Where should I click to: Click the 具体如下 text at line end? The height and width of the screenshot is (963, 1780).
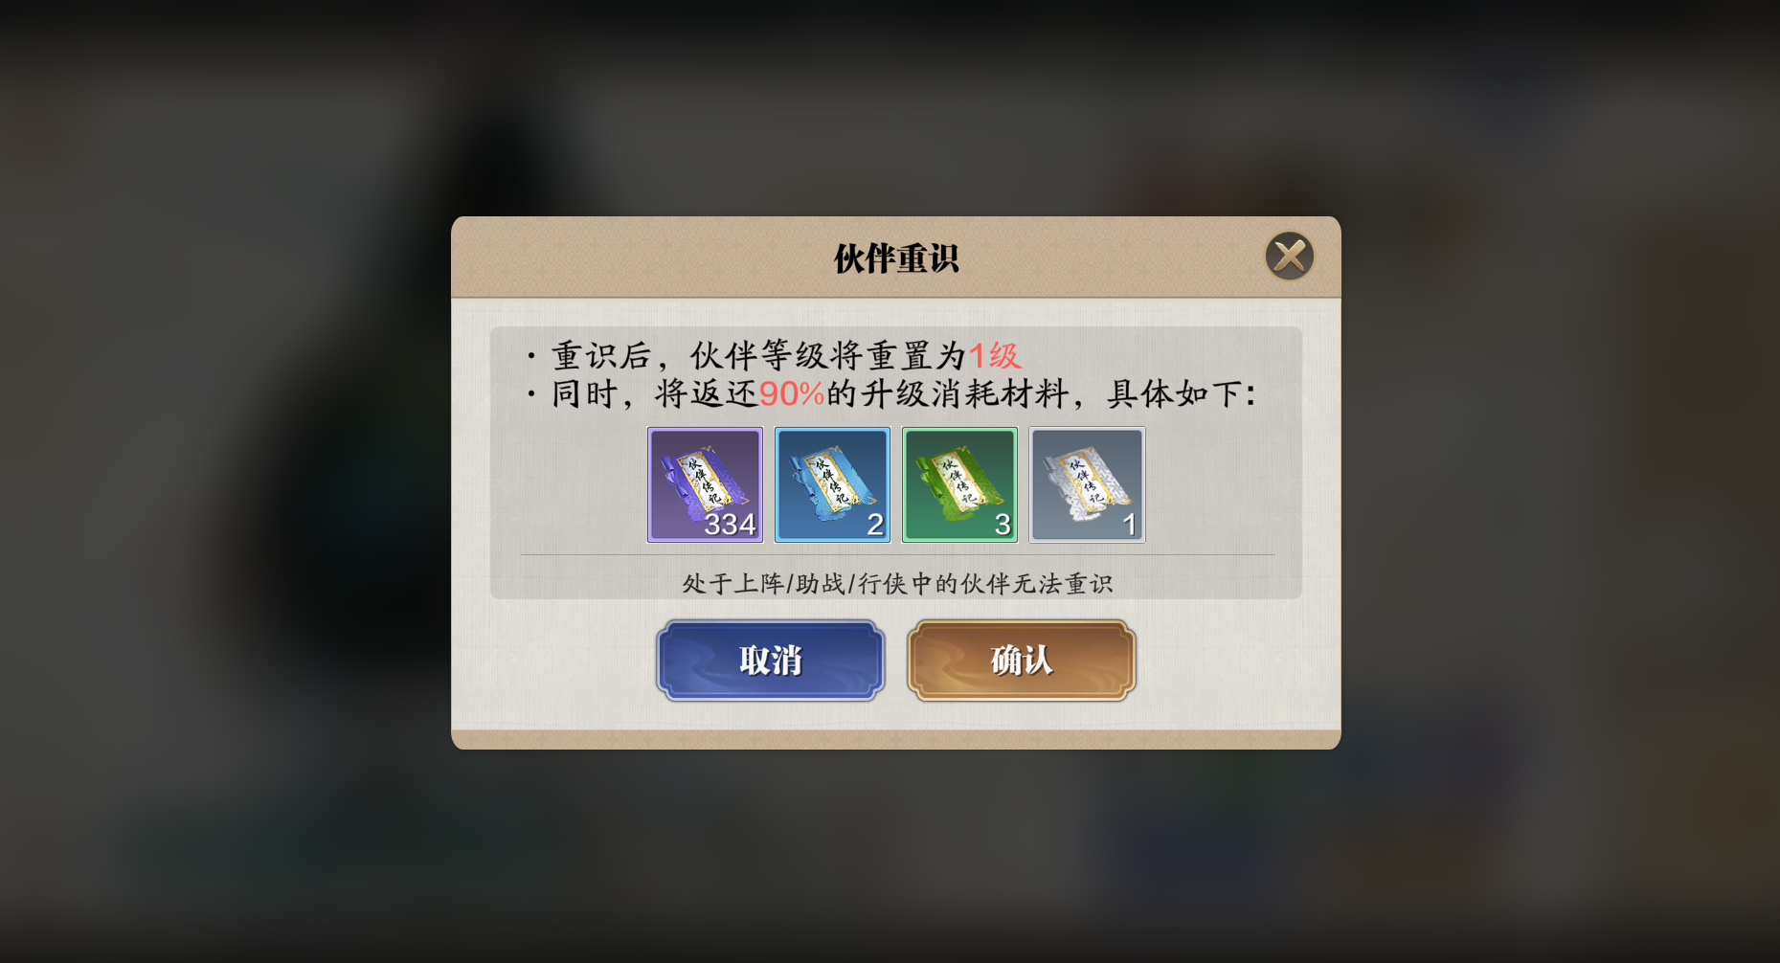click(1182, 394)
